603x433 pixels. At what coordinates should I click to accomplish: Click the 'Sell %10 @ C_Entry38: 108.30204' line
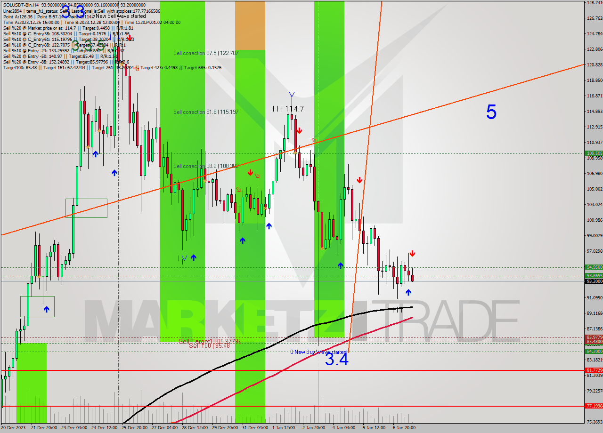[66, 33]
